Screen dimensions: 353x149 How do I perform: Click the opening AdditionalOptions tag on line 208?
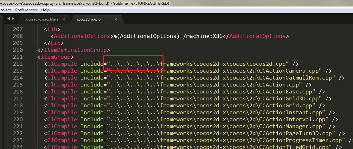coord(82,36)
